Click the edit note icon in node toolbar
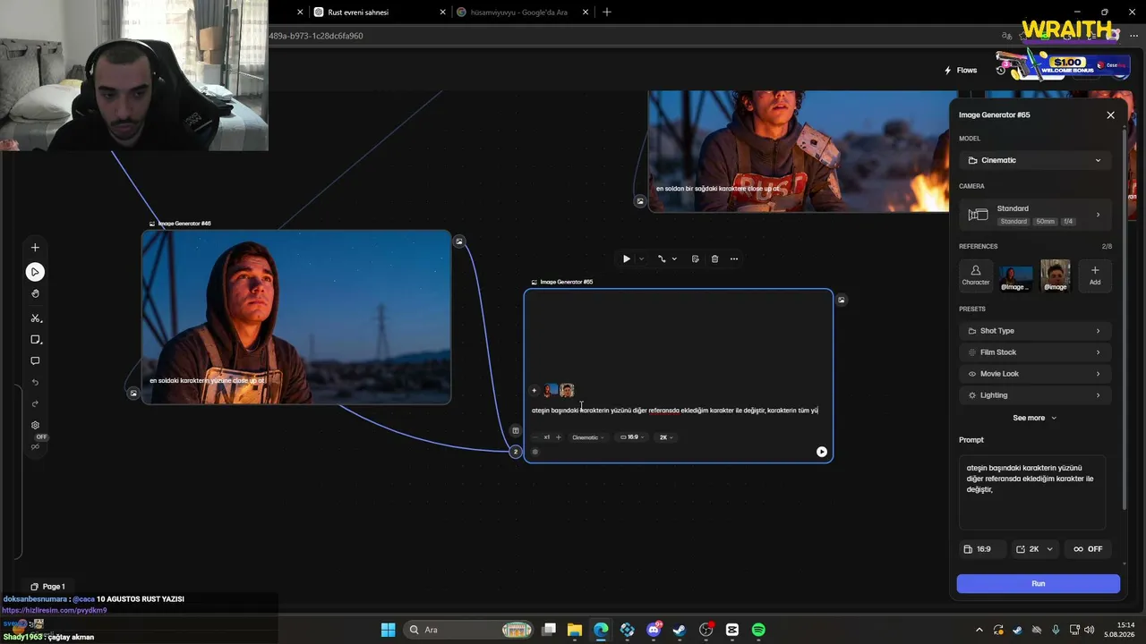 pos(695,259)
